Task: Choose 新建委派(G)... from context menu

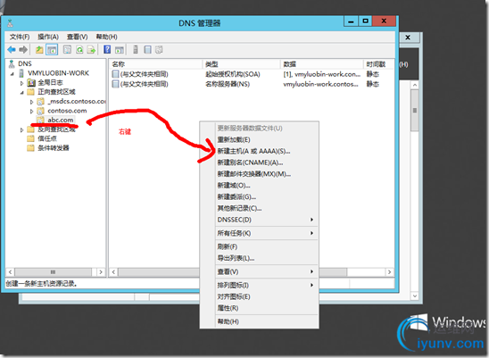Action: click(x=236, y=196)
